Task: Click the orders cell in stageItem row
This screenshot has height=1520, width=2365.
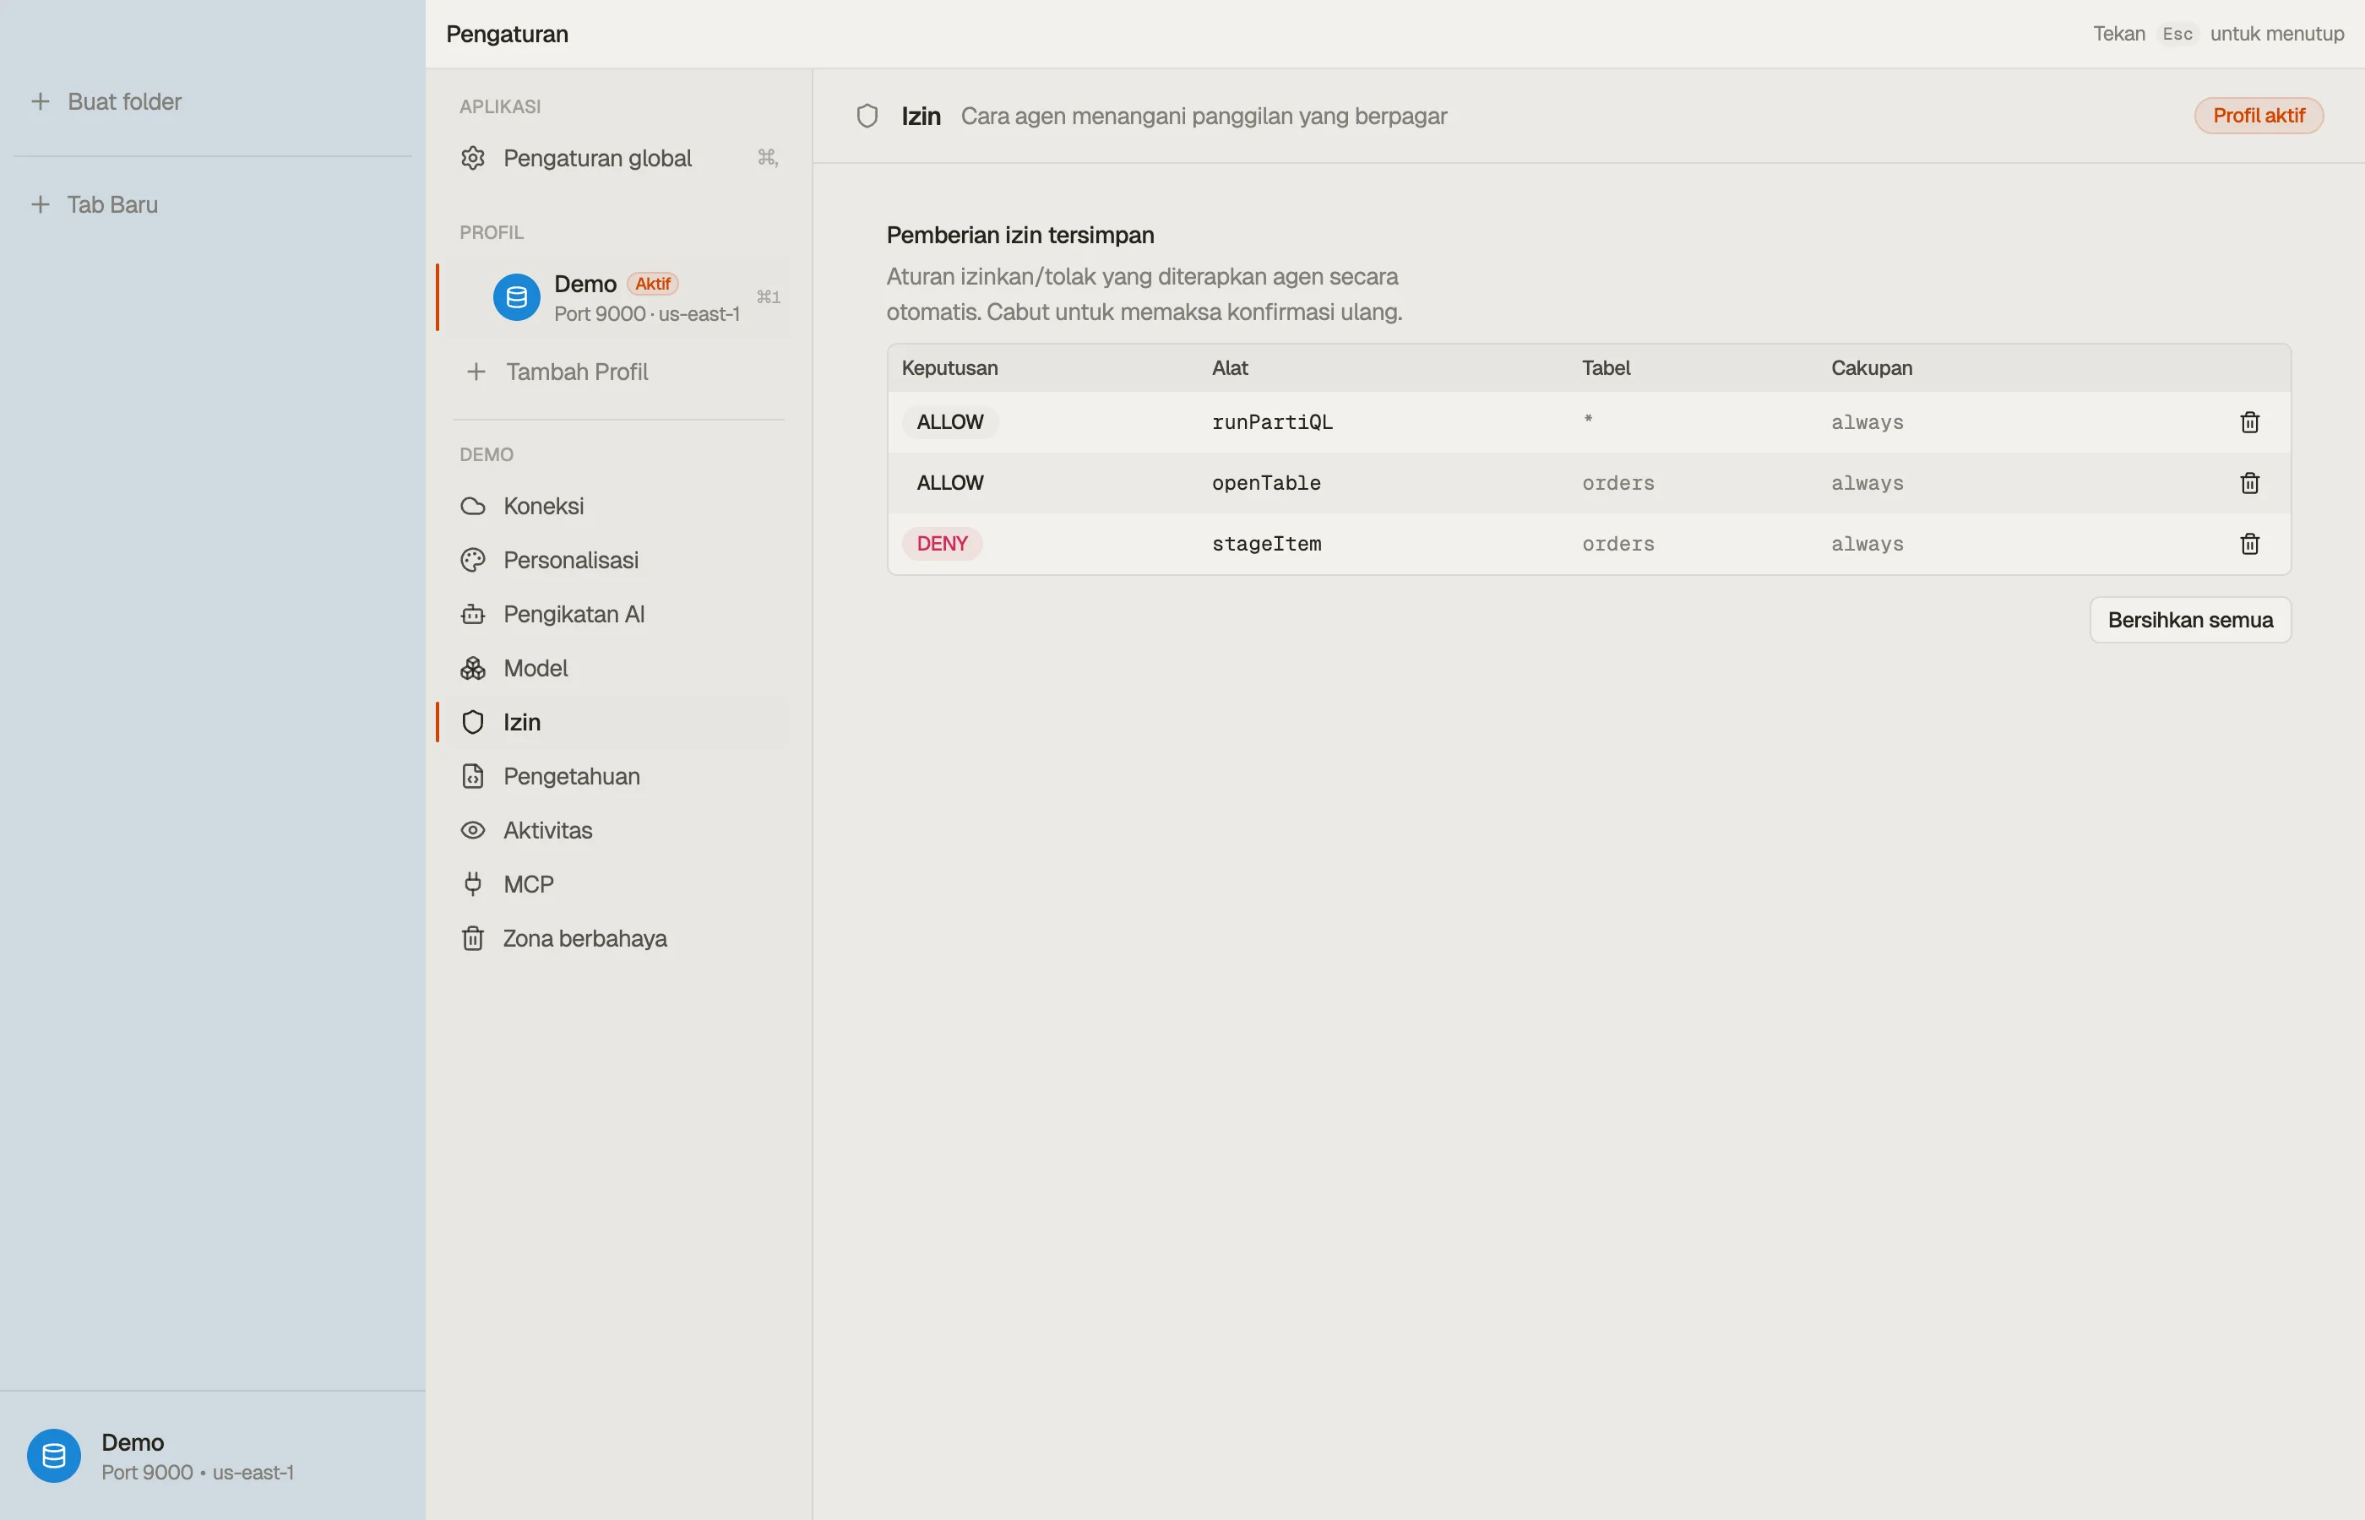Action: [x=1617, y=544]
